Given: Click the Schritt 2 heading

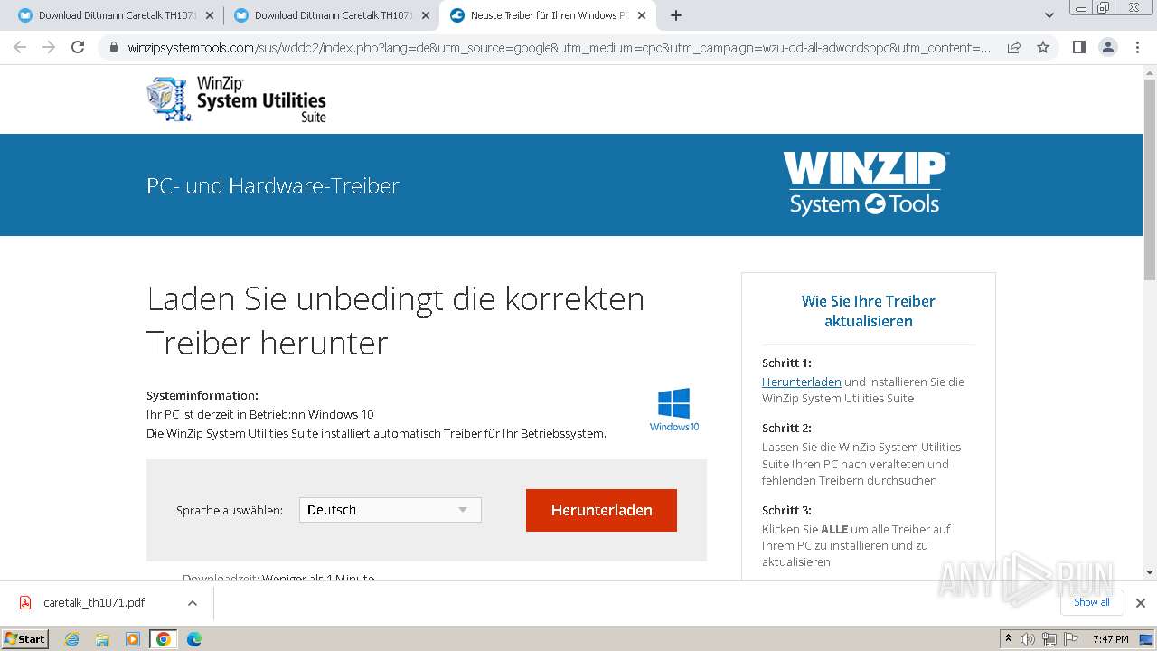Looking at the screenshot, I should point(786,428).
